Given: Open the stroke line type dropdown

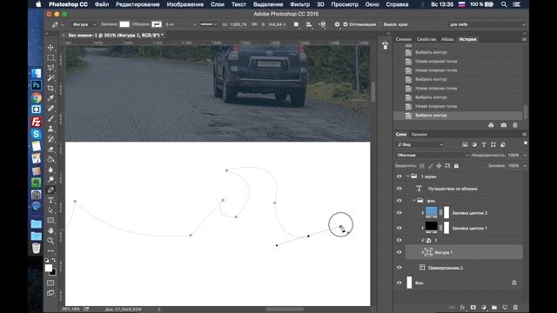Looking at the screenshot, I should click(x=208, y=24).
